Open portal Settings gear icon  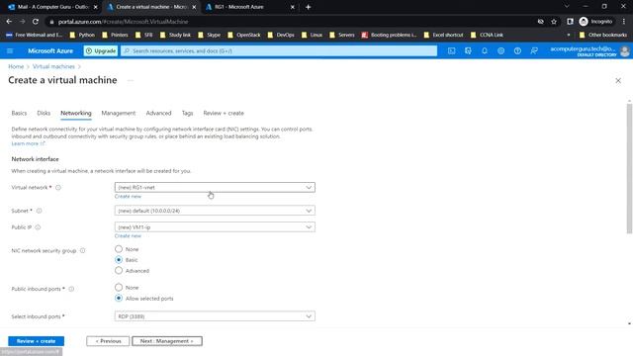point(501,50)
